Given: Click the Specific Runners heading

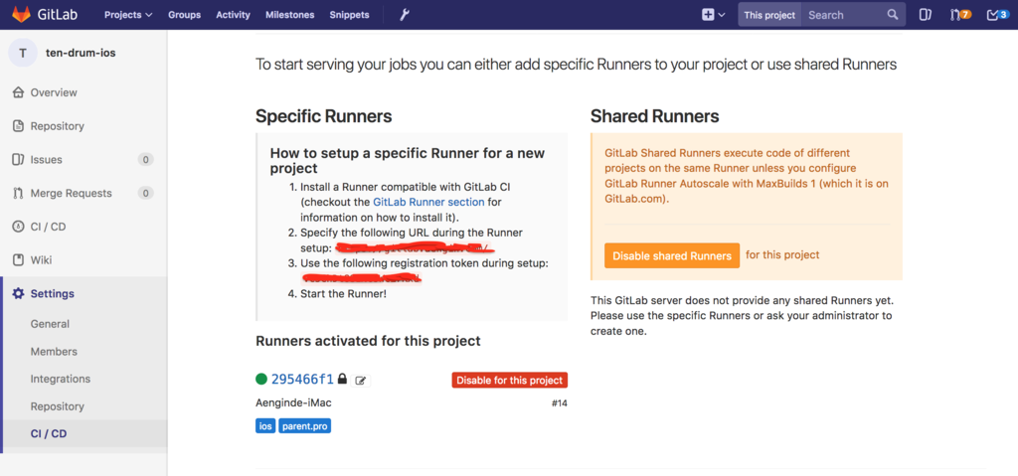Looking at the screenshot, I should 323,116.
